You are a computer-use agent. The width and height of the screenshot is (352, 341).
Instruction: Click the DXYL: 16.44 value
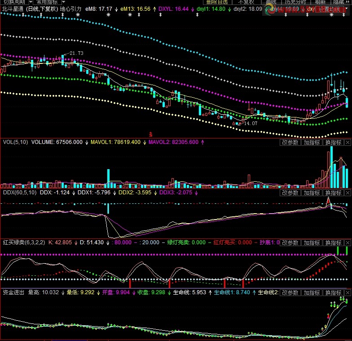point(173,9)
